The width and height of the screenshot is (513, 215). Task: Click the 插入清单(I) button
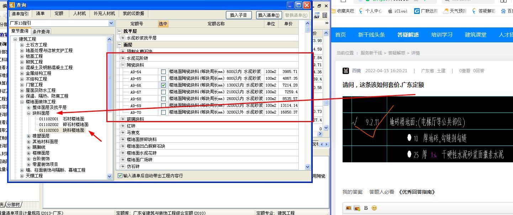(x=269, y=15)
